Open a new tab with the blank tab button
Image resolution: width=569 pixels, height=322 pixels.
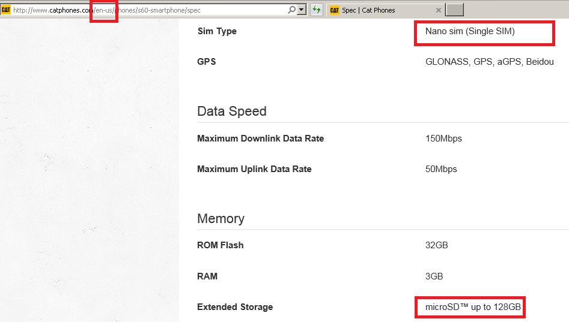coord(455,10)
